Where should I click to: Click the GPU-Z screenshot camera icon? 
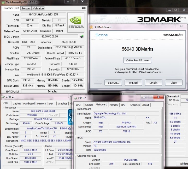(84, 8)
